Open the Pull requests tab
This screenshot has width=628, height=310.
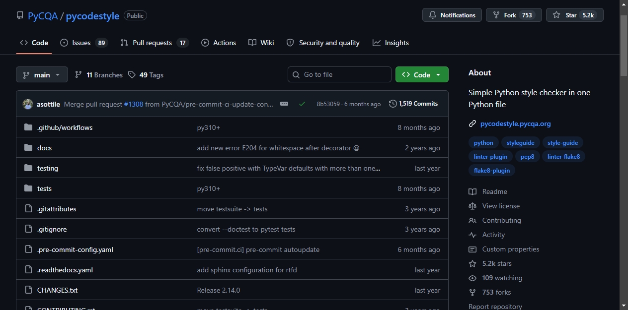click(155, 43)
